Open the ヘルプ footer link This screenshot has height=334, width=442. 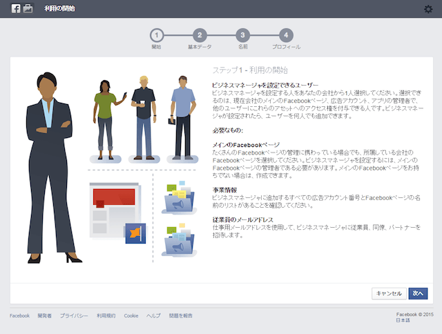(x=153, y=315)
